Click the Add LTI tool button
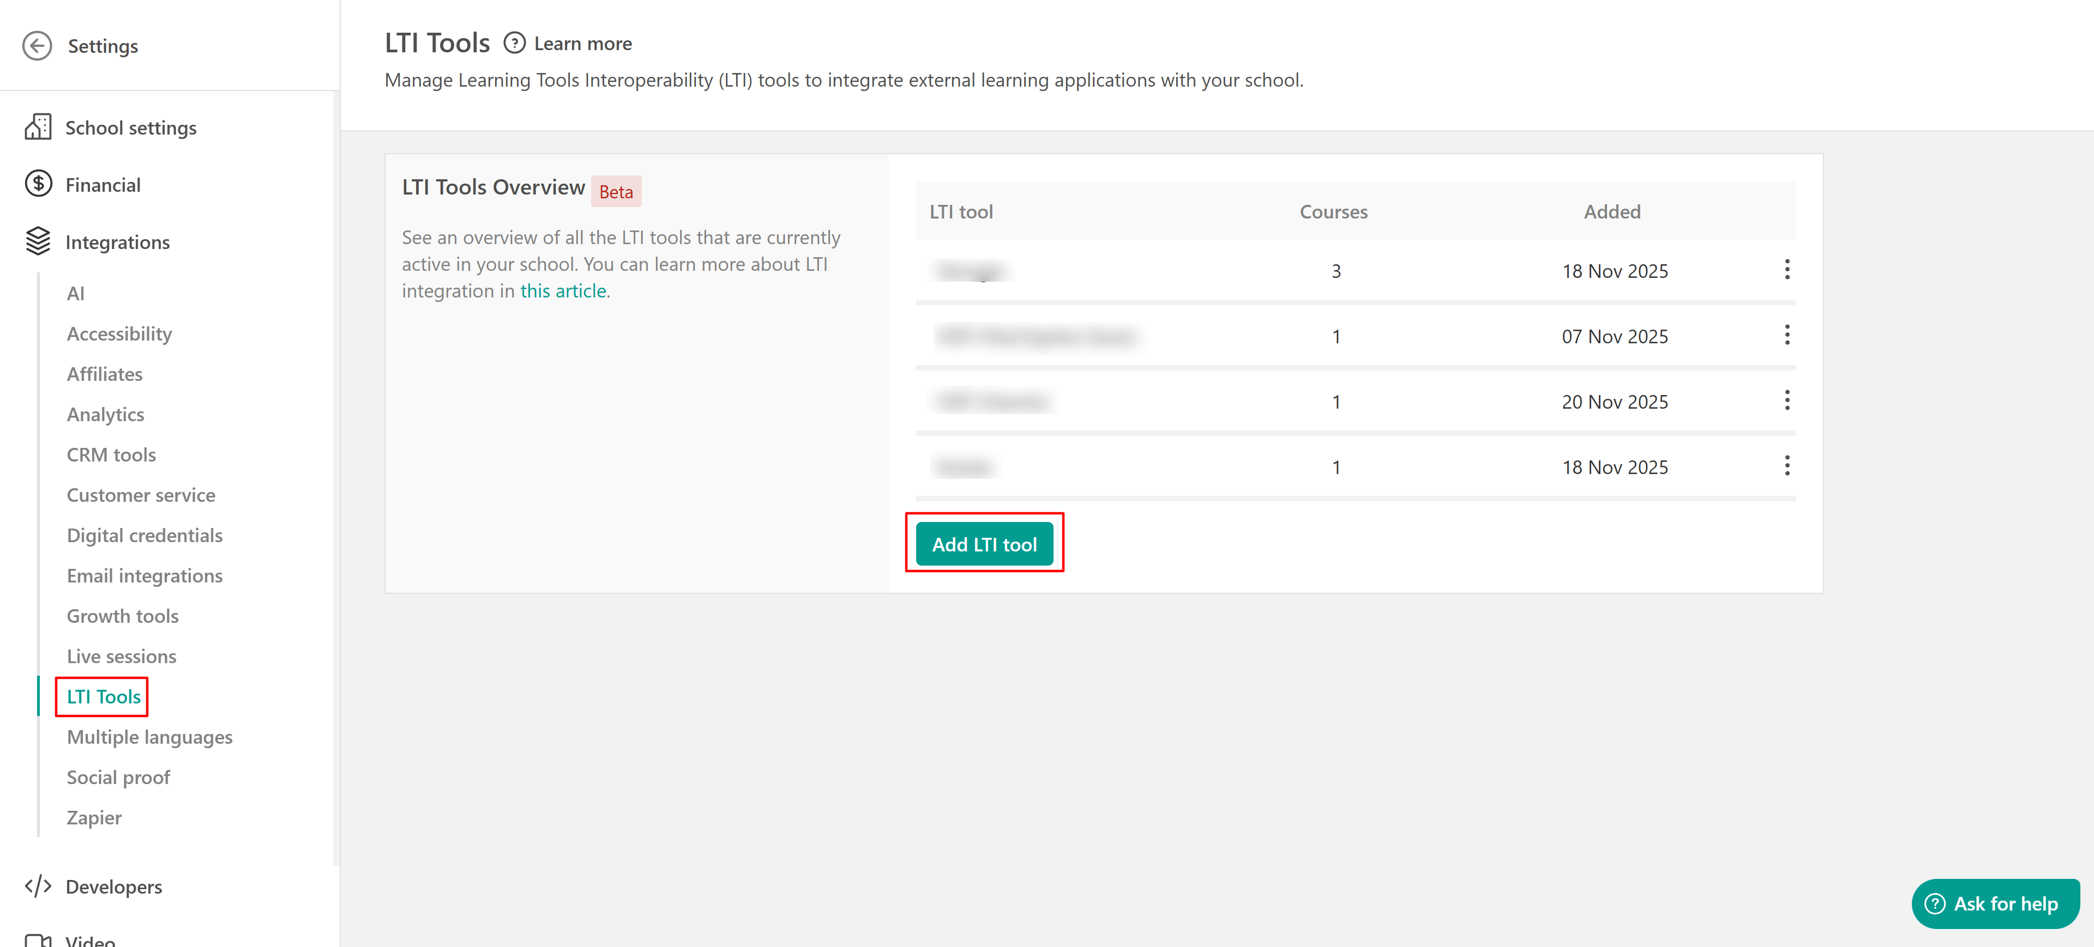Viewport: 2094px width, 947px height. (984, 543)
